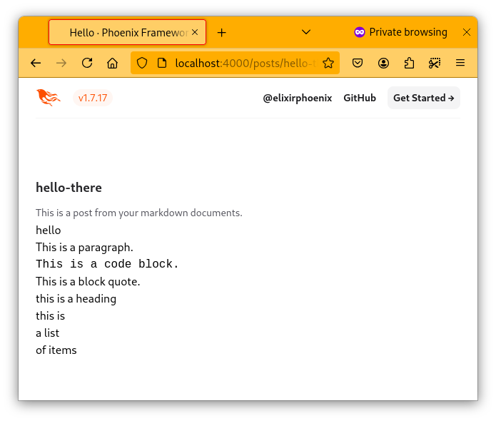
Task: Open the extensions puzzle icon
Action: click(409, 63)
